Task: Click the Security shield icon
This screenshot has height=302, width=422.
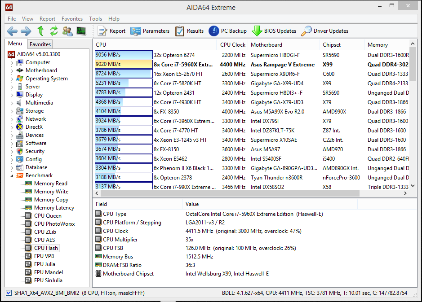Action: pyautogui.click(x=20, y=151)
